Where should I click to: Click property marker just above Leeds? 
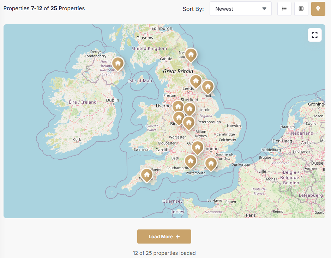196,81
